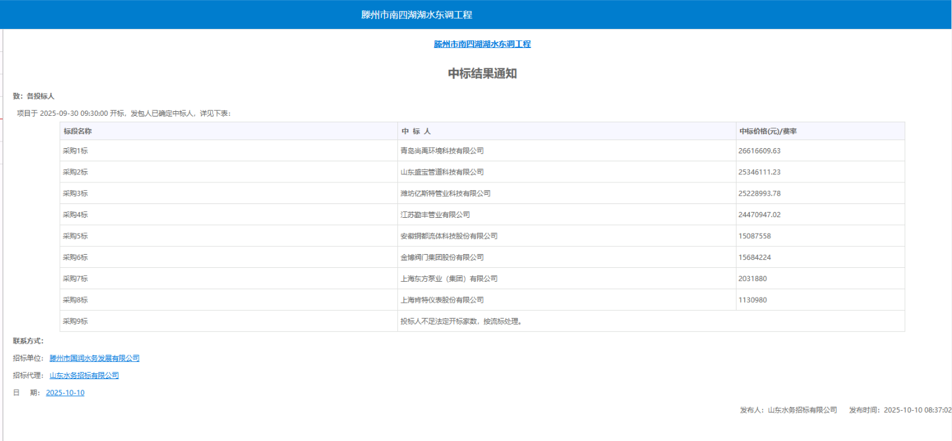Click the 发布人 publisher text
This screenshot has height=441, width=952.
(x=789, y=409)
